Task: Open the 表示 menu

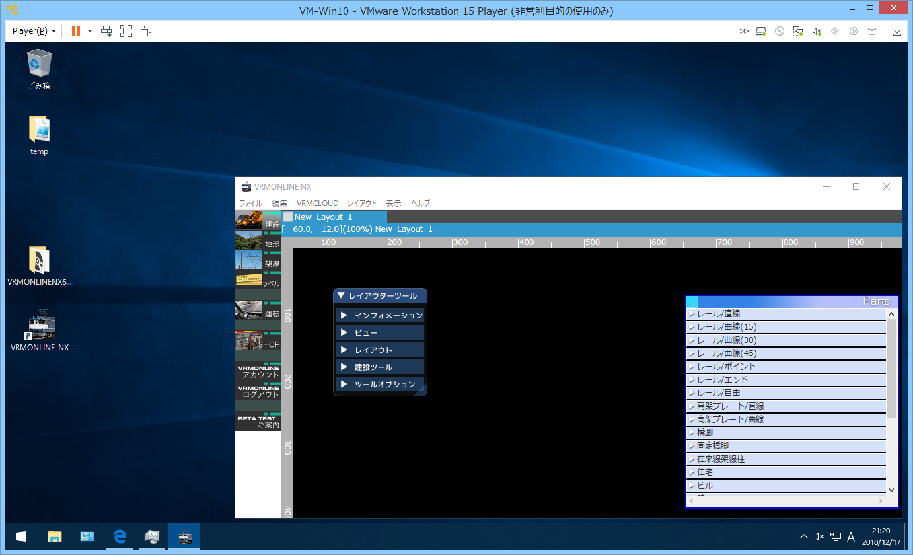Action: (394, 203)
